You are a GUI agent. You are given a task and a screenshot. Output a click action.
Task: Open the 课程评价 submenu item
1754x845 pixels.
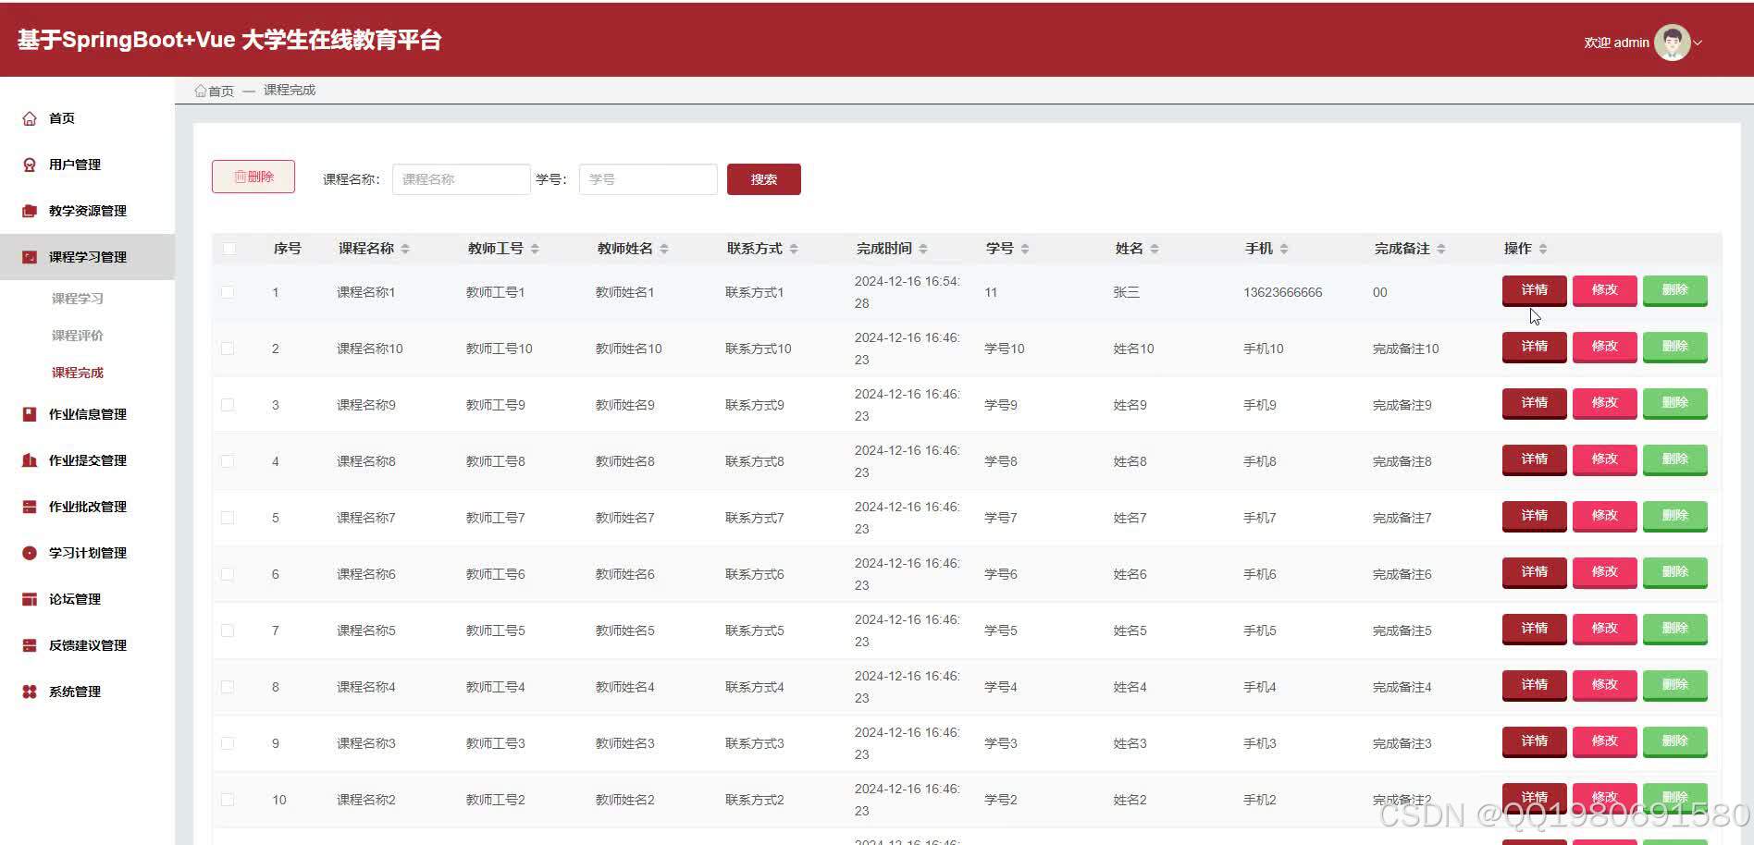pyautogui.click(x=78, y=335)
